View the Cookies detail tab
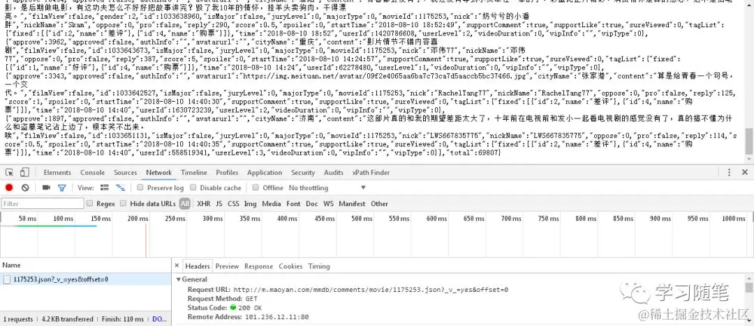Screen dimensions: 754x326 [290, 266]
